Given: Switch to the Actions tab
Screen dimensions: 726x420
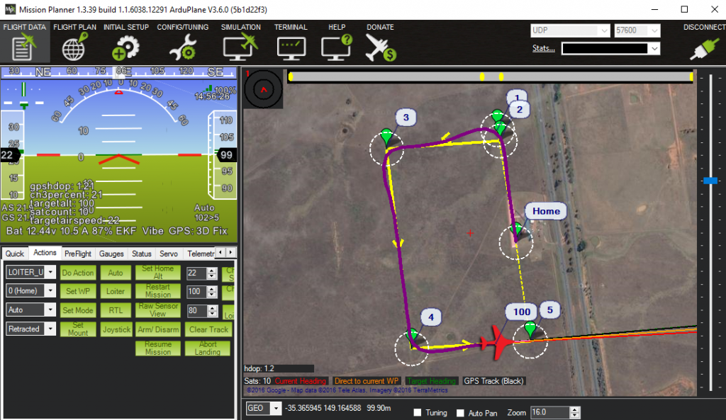Looking at the screenshot, I should pos(45,253).
